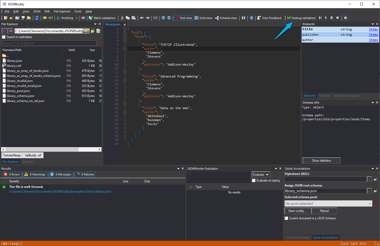Screen dimensions: 380x246
Task: Collapse the fold marker on line 12
Action: point(125,72)
